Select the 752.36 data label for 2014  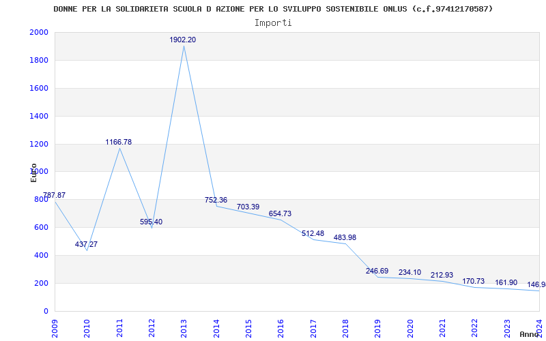(x=216, y=200)
